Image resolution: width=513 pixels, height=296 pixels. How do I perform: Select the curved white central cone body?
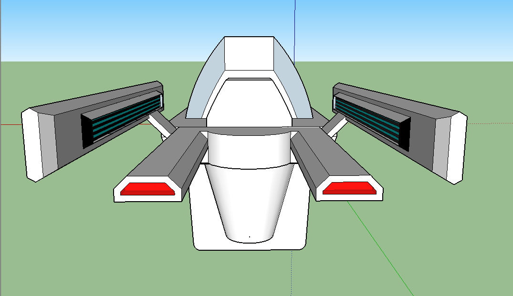tap(249, 203)
